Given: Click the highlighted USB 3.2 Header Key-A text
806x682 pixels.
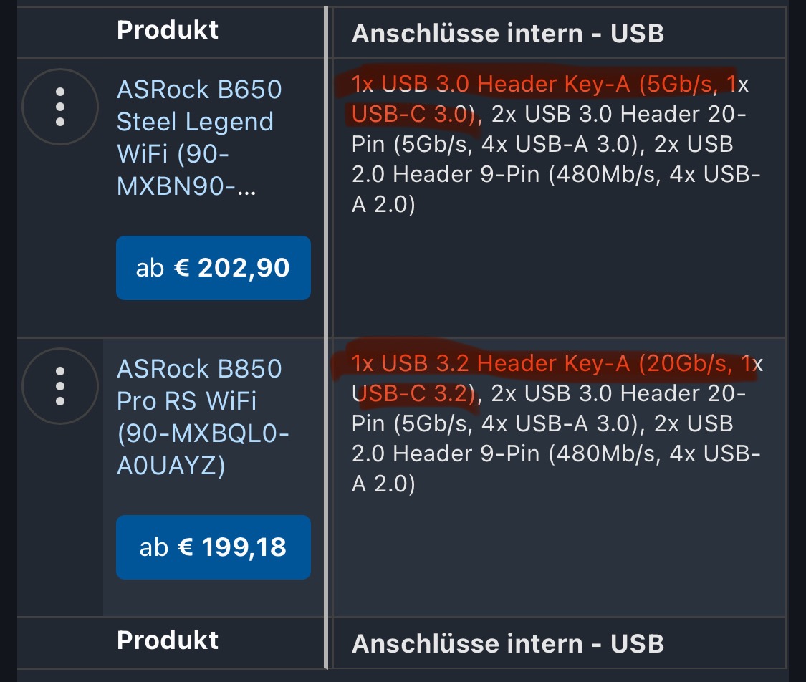Looking at the screenshot, I should click(491, 363).
